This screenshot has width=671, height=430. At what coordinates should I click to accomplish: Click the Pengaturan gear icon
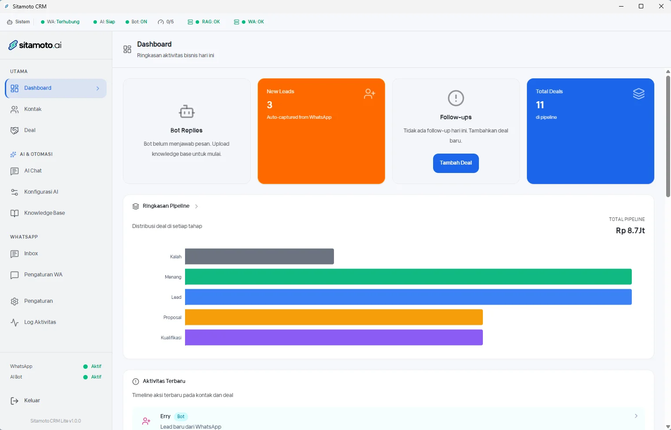click(15, 301)
